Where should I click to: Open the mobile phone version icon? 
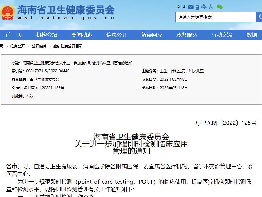pos(197,7)
